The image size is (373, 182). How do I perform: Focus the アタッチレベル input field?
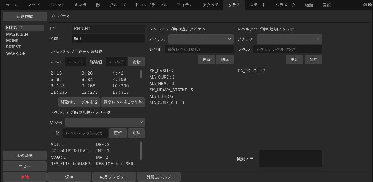(288, 49)
